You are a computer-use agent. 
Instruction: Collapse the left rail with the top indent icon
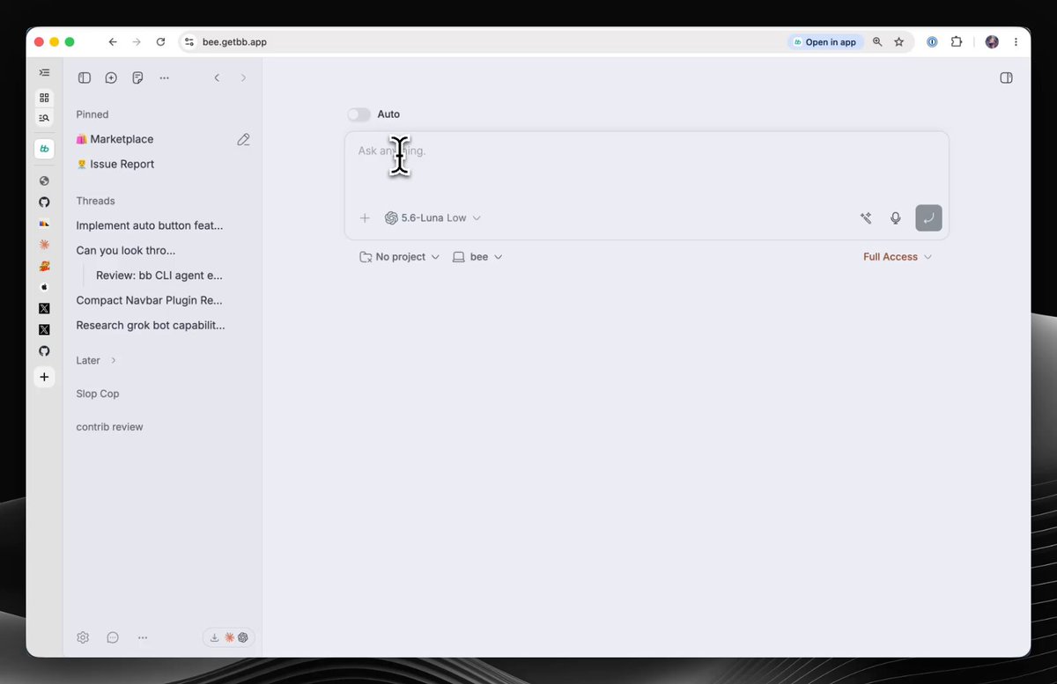pyautogui.click(x=44, y=72)
